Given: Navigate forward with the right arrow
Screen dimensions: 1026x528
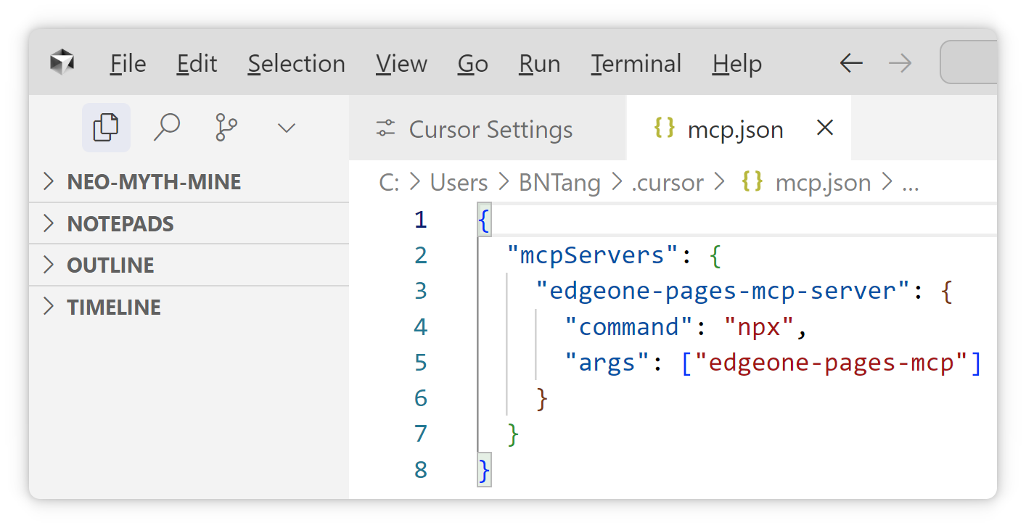Looking at the screenshot, I should (x=900, y=63).
